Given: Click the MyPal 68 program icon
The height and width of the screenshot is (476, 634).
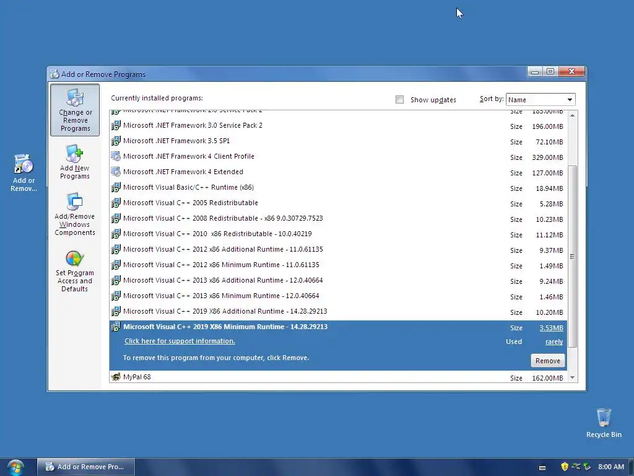Looking at the screenshot, I should (116, 377).
